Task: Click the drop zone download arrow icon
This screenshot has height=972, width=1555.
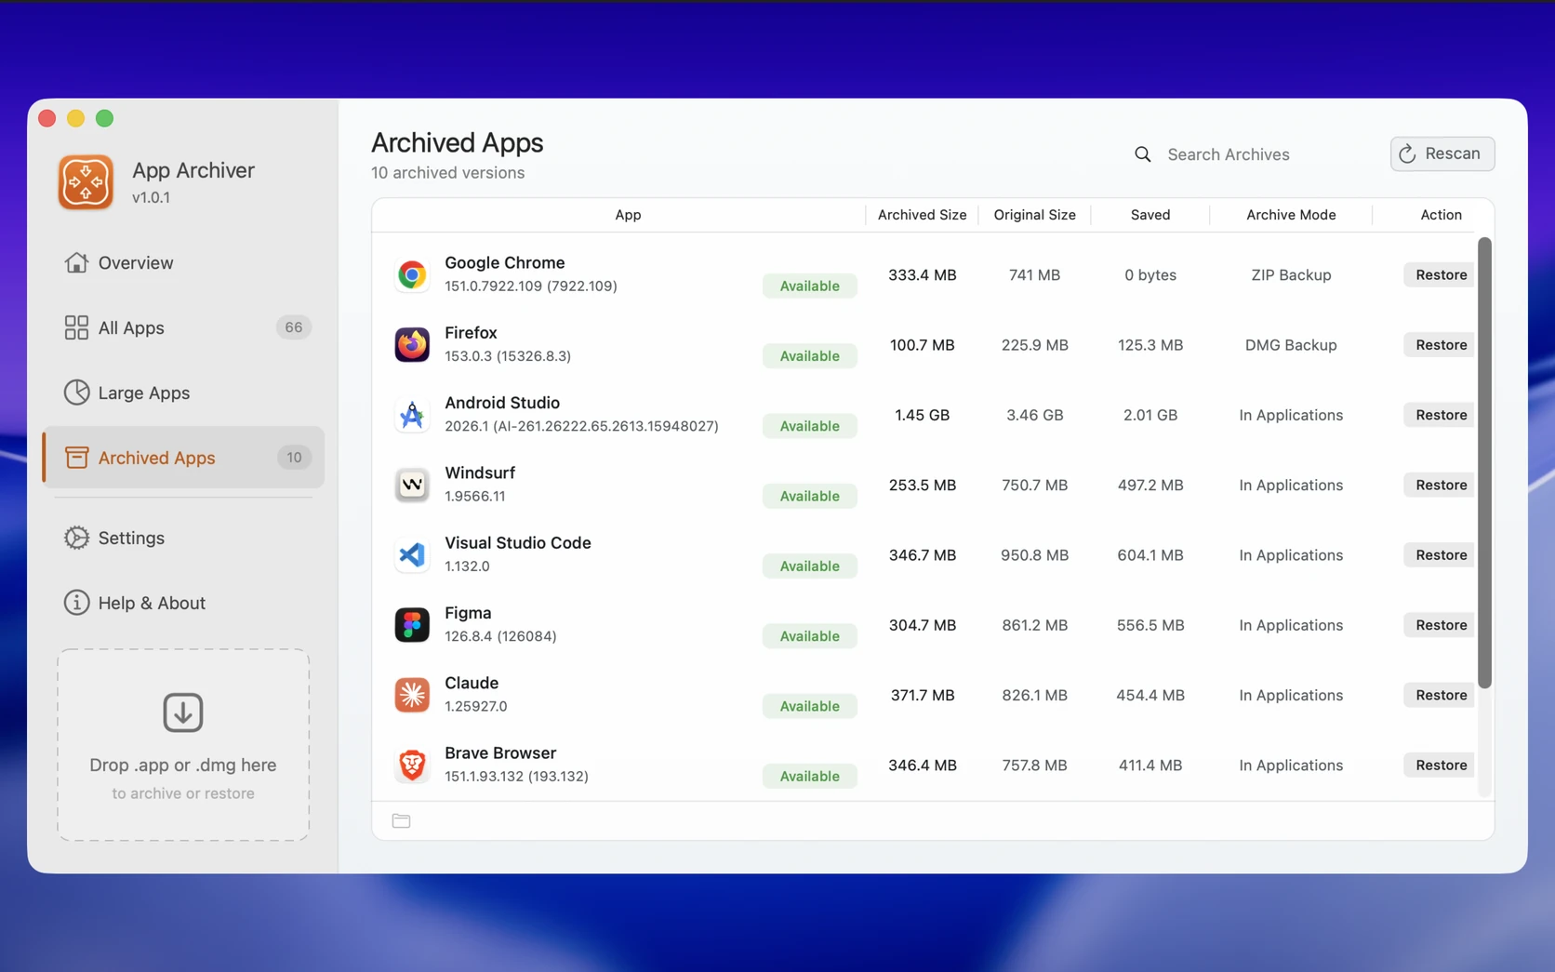Action: tap(183, 712)
